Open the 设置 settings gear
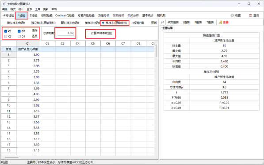 pyautogui.click(x=232, y=15)
